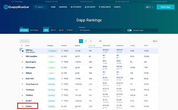
Task: Go to page 2 of the rankings
Action: tap(86, 41)
